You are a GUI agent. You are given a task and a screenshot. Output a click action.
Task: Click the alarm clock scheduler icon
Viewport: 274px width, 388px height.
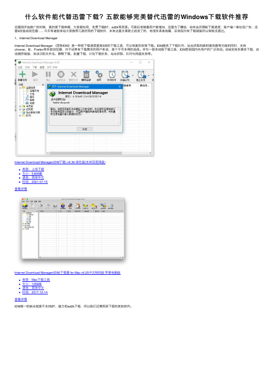pos(112,74)
